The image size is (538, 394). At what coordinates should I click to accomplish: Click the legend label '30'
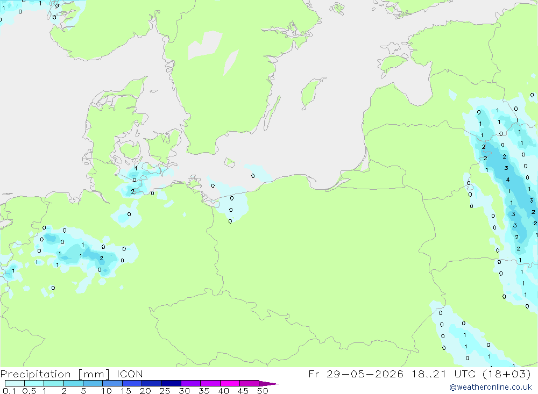coord(185,391)
